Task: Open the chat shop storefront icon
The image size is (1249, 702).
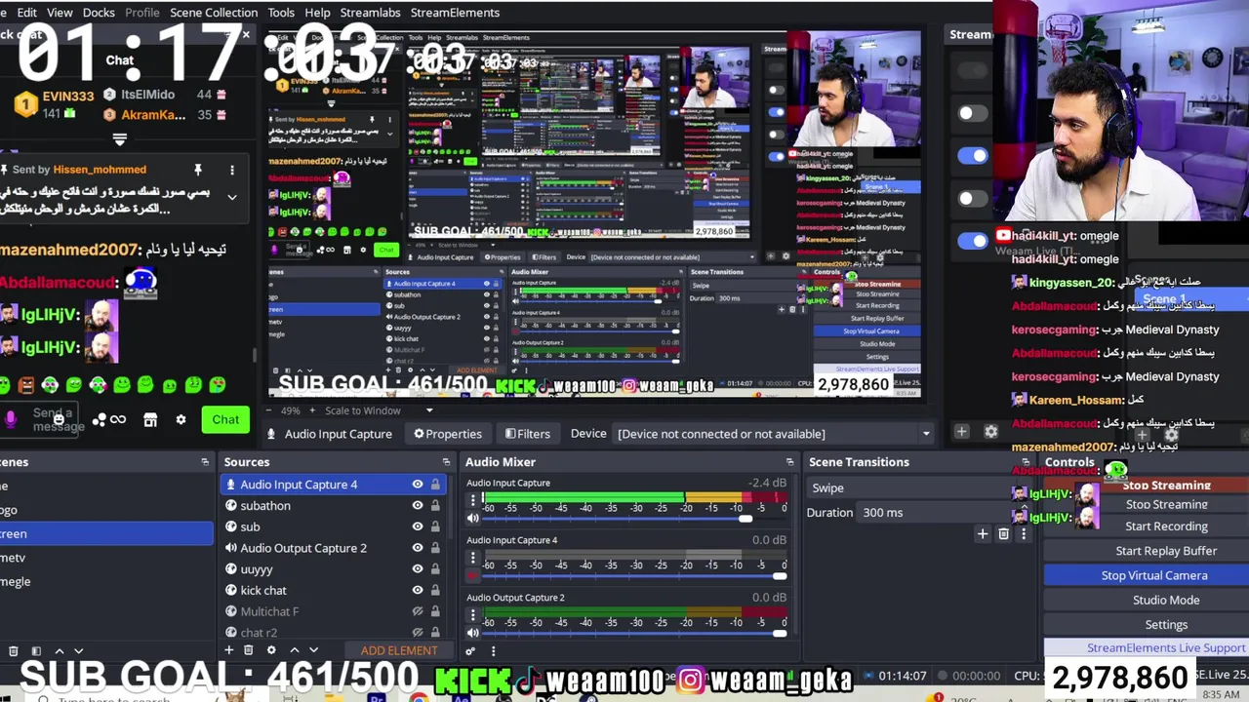Action: click(150, 419)
